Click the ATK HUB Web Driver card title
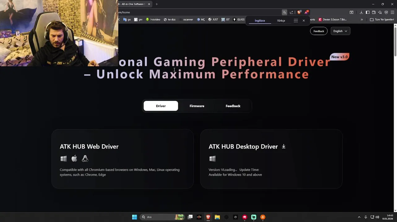This screenshot has height=222, width=397. pos(89,146)
